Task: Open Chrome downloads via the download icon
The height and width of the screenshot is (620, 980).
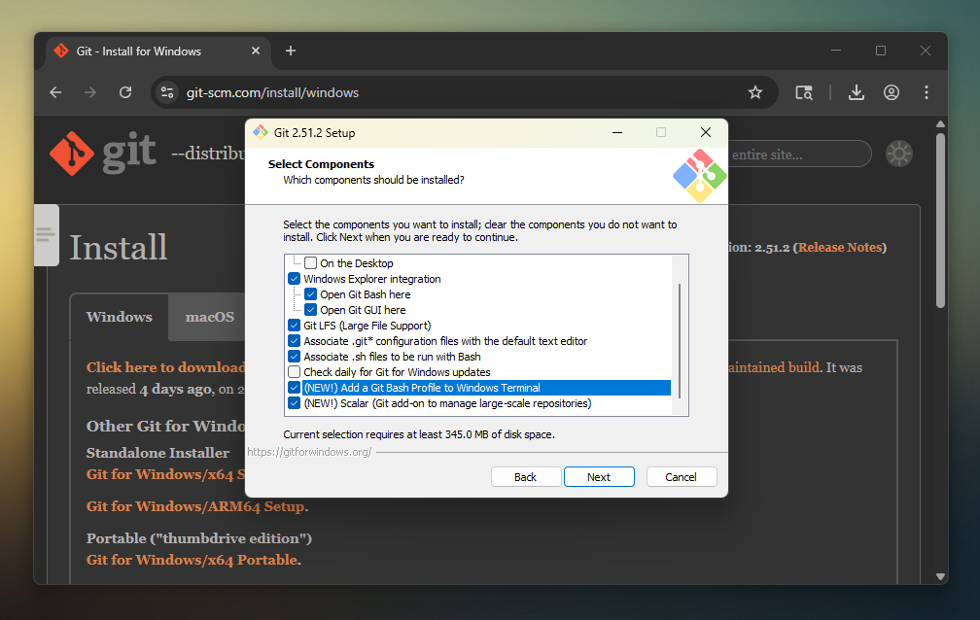Action: click(x=856, y=92)
